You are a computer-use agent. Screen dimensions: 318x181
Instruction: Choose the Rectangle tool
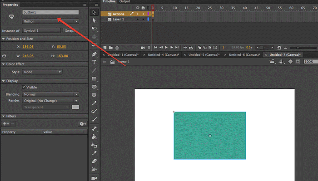[x=94, y=78]
